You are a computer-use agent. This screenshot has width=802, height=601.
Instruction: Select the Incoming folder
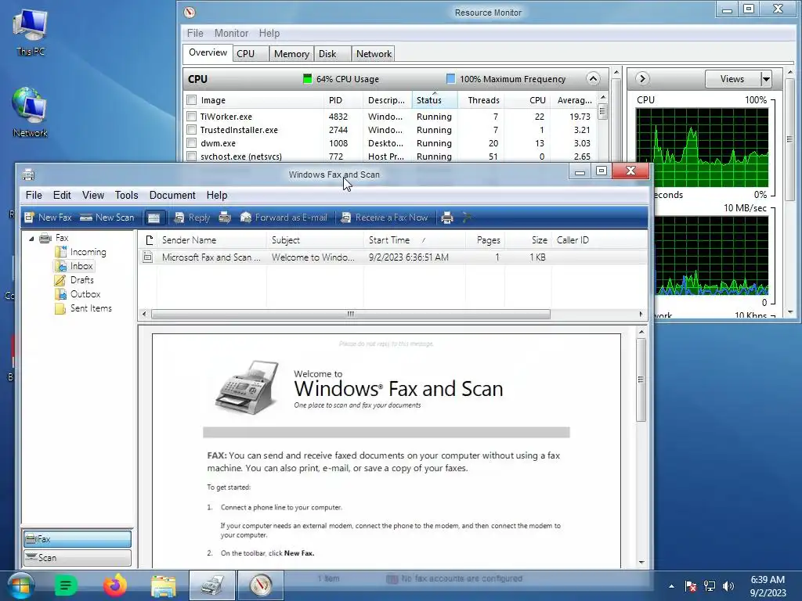[81, 252]
